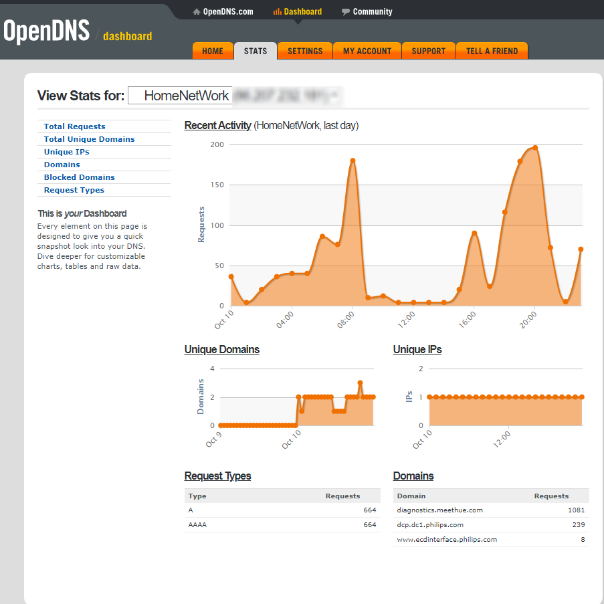Viewport: 604px width, 604px height.
Task: Click the A request type row
Action: coord(282,510)
